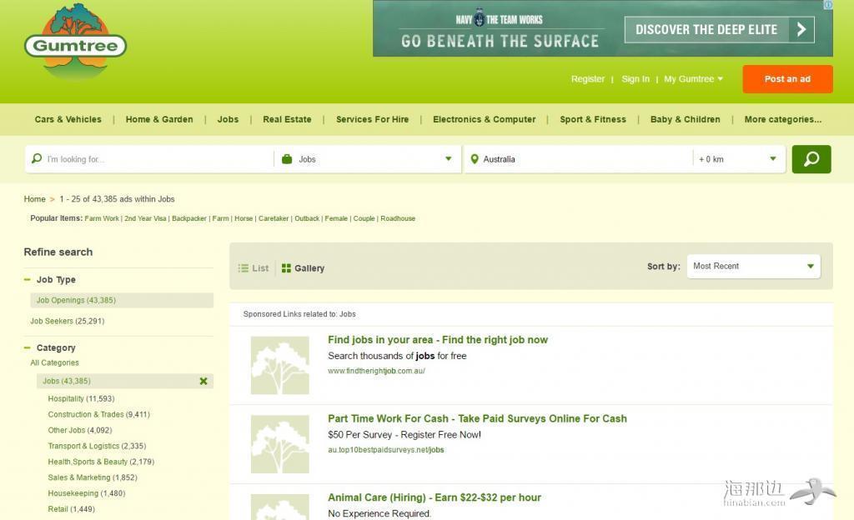Screen dimensions: 854x520
Task: Open the Roadhouse popular item
Action: click(398, 218)
